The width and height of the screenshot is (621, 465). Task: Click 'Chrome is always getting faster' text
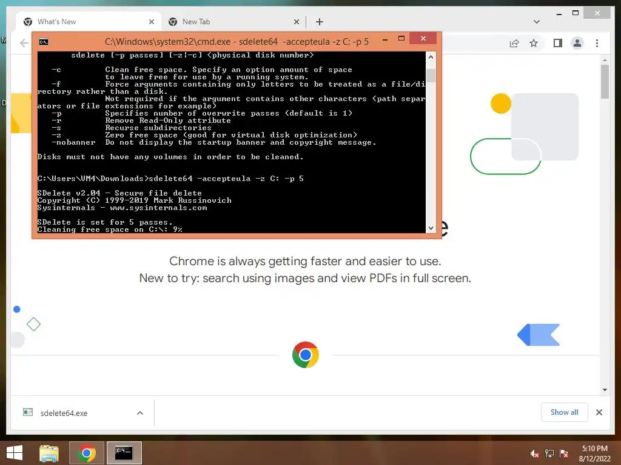305,261
